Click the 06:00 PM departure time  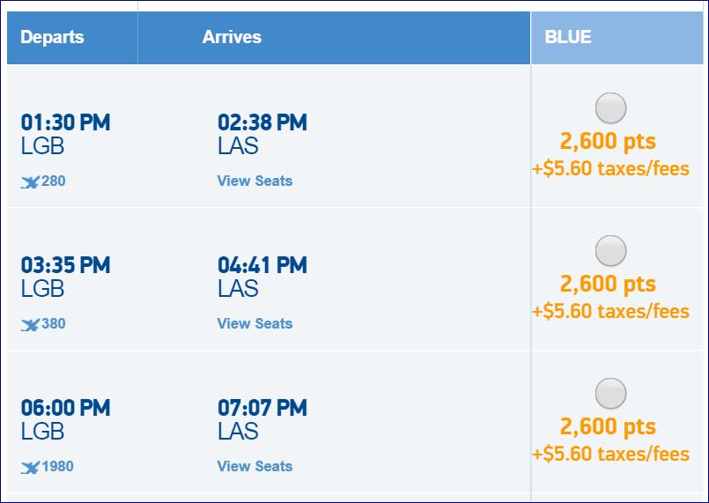pos(65,408)
